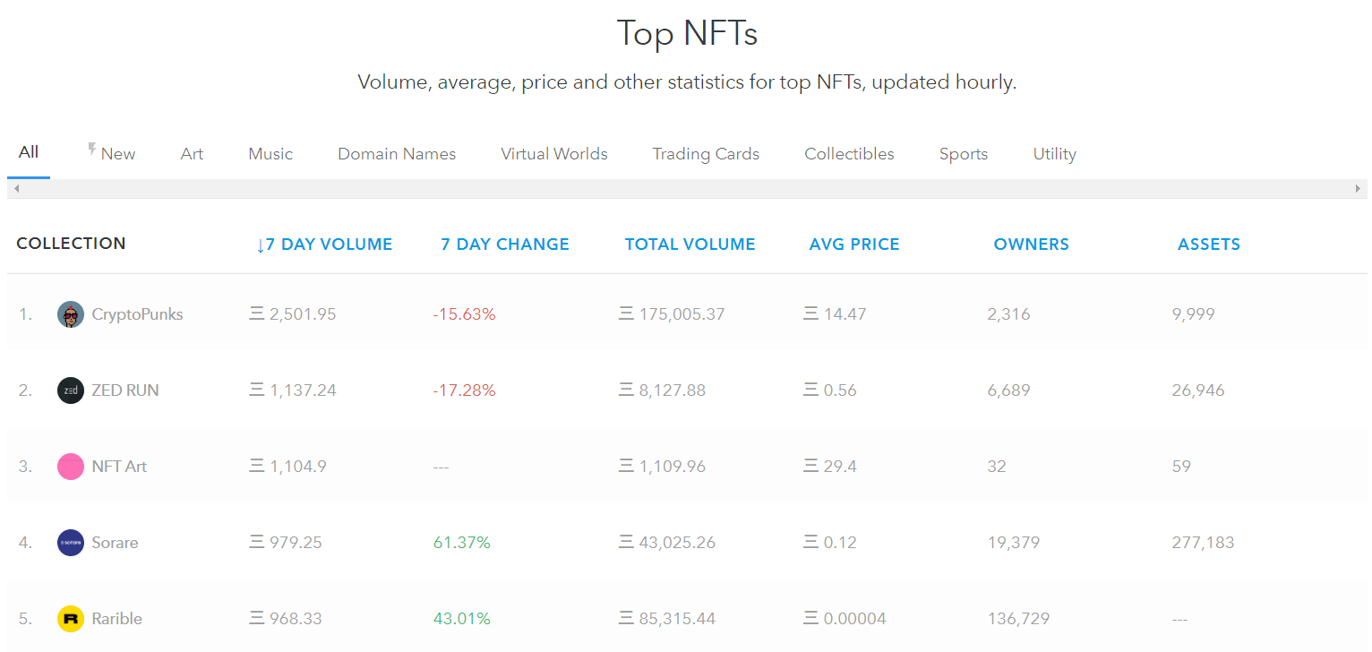
Task: Sort by 7 Day Volume column
Action: 324,244
